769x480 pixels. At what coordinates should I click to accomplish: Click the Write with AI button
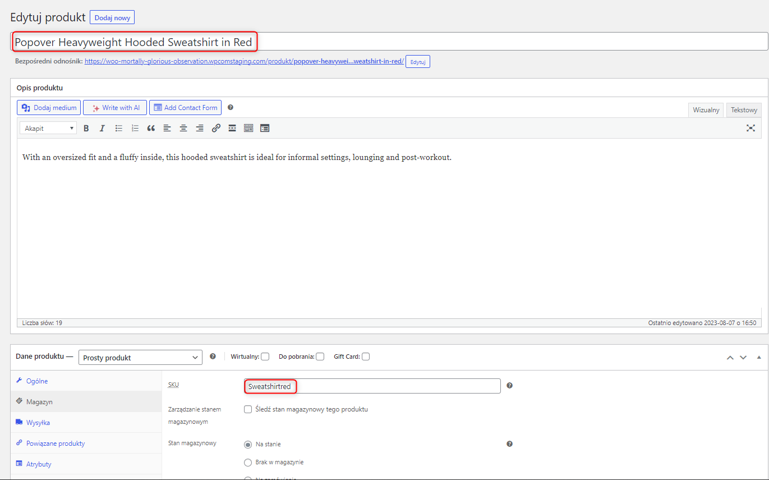coord(115,108)
